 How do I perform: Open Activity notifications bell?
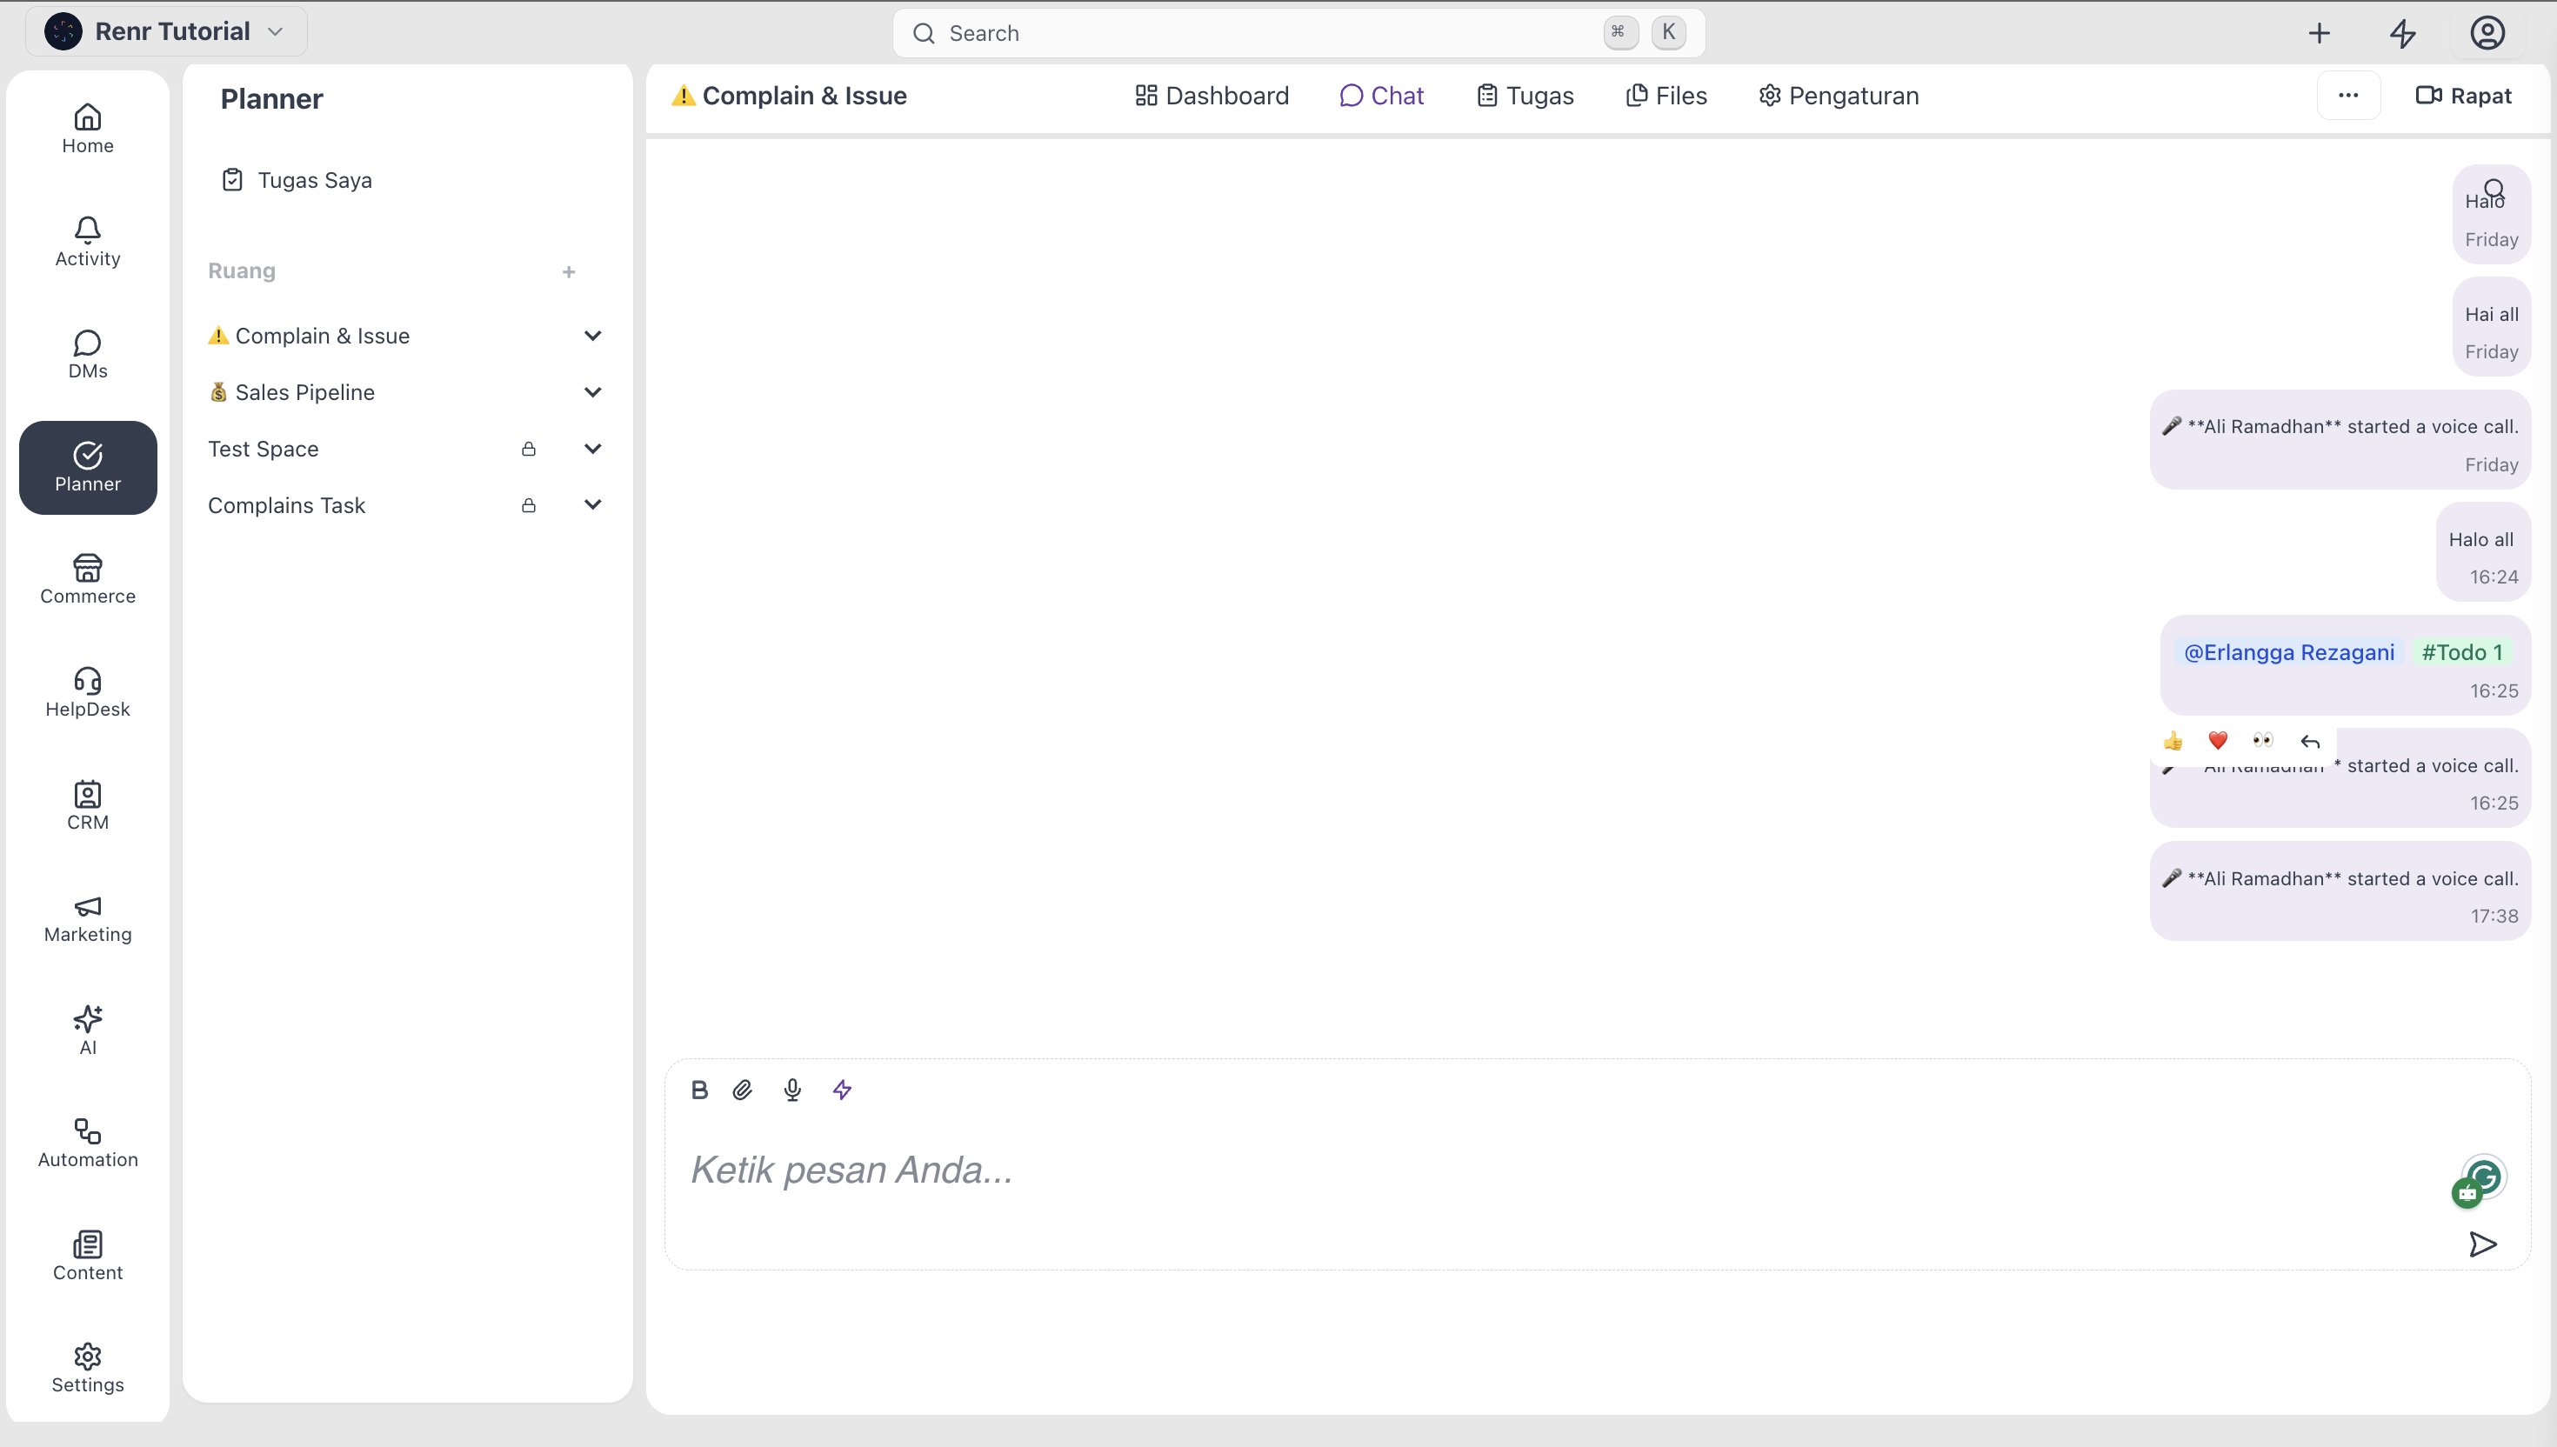tap(88, 243)
